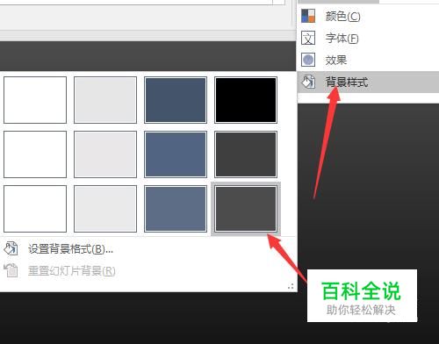Image resolution: width=439 pixels, height=344 pixels.
Task: Click the icon next to 设置背景格式(B)
Action: pos(11,248)
